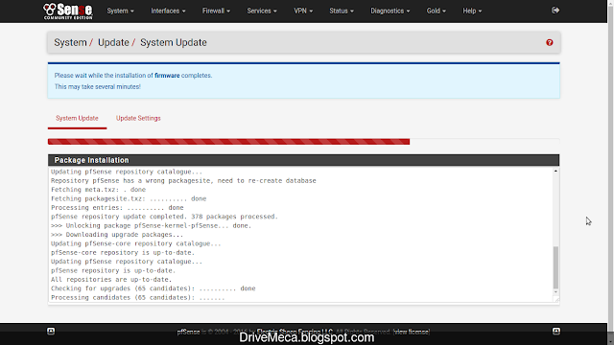This screenshot has width=614, height=345.
Task: Click line '378 packages processed'
Action: click(164, 217)
